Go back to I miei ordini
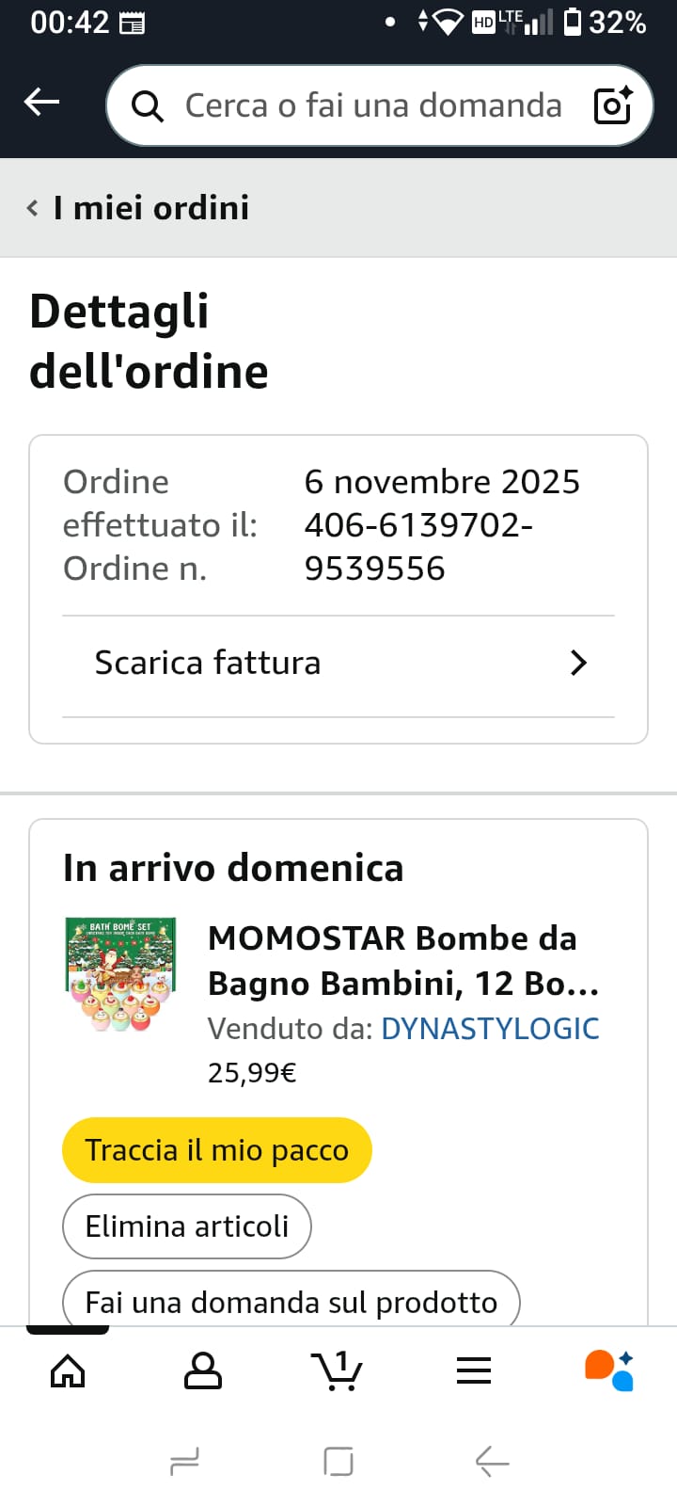Image resolution: width=677 pixels, height=1506 pixels. pos(150,208)
